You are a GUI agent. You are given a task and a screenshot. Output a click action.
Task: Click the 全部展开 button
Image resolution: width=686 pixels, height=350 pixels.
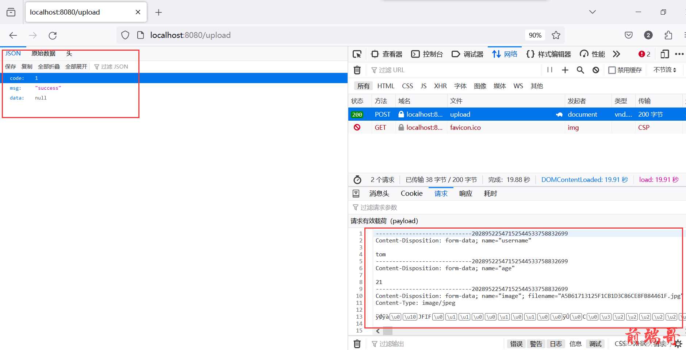coord(76,67)
